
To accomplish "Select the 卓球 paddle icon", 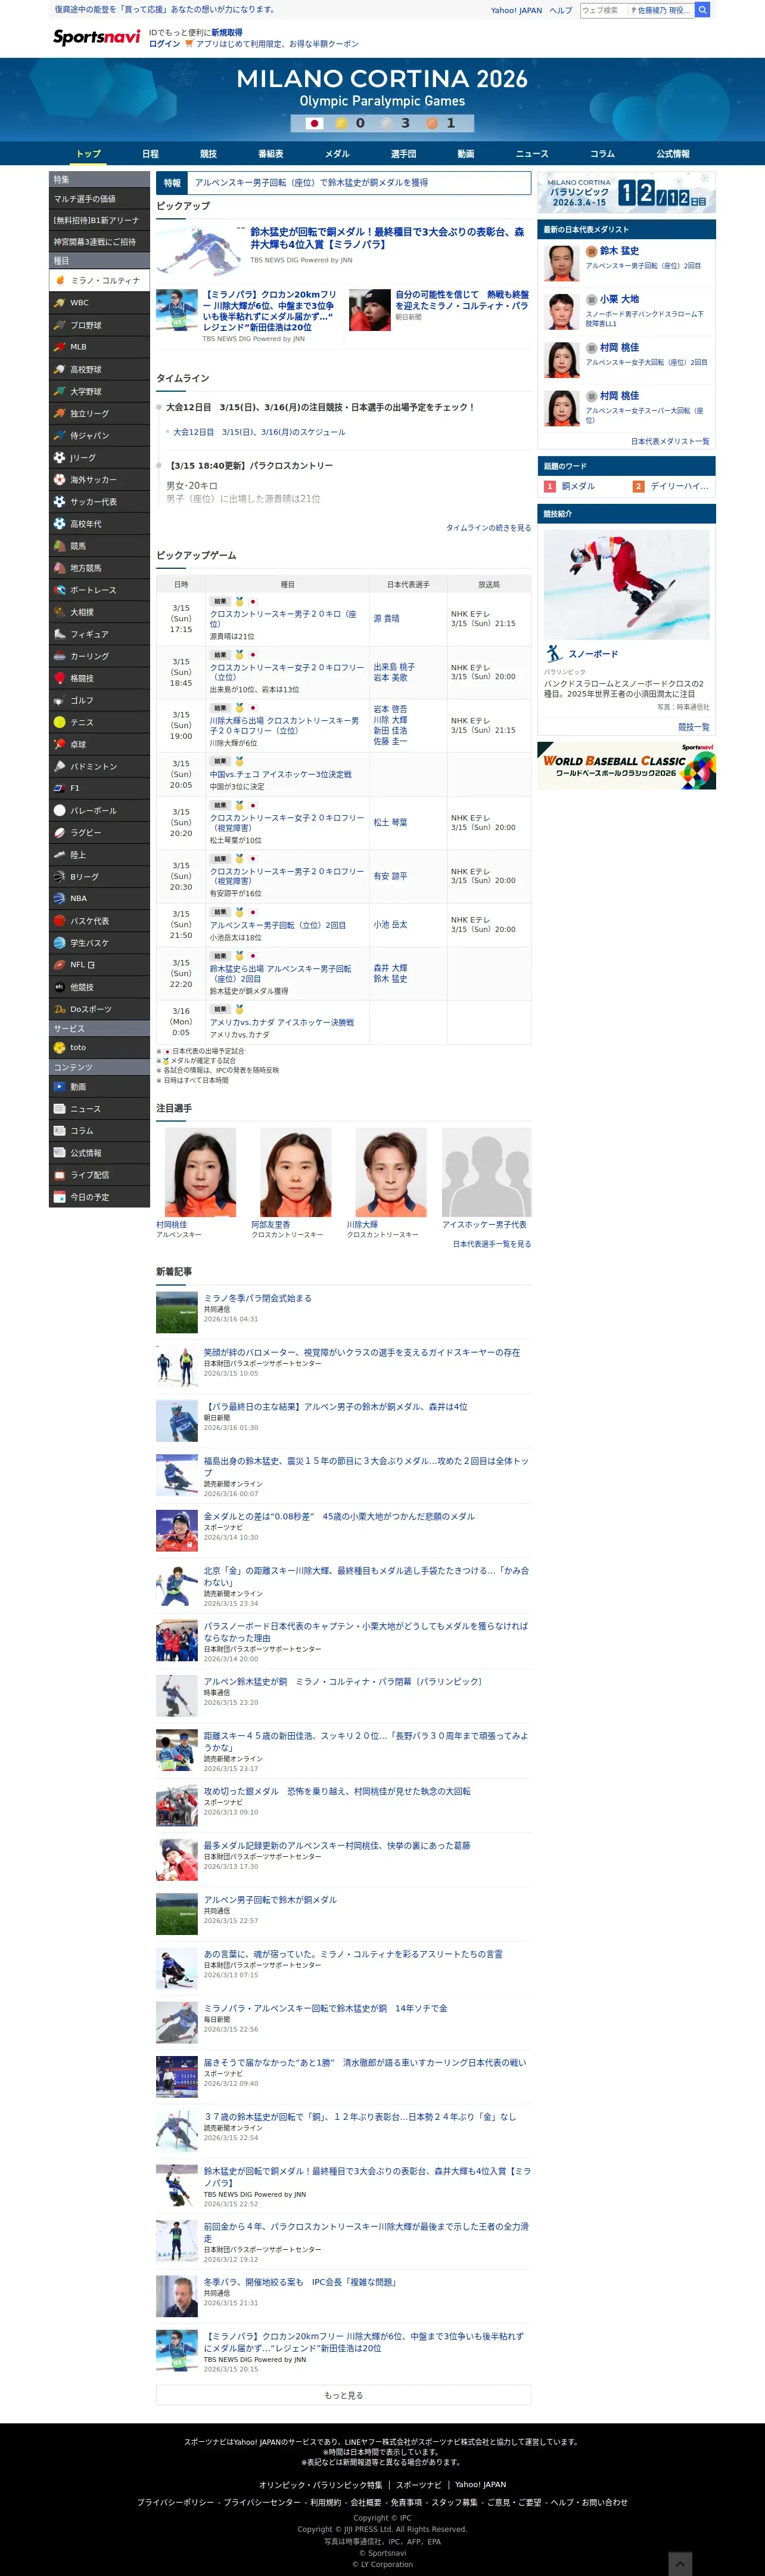I will coord(60,744).
